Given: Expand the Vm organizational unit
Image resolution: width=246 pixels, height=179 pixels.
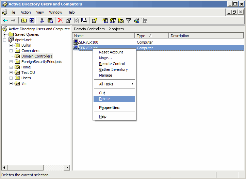Looking at the screenshot, I should (11, 84).
